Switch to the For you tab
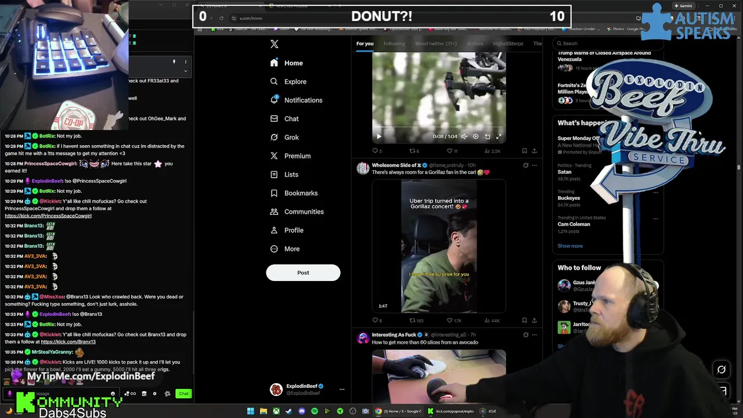Image resolution: width=743 pixels, height=418 pixels. click(x=365, y=44)
